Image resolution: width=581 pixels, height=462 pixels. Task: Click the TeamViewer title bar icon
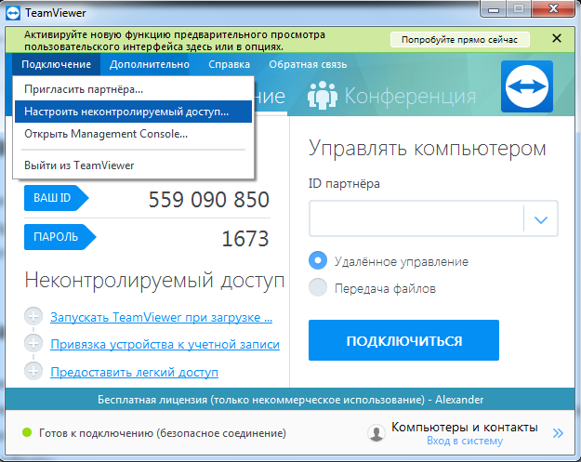tap(13, 13)
